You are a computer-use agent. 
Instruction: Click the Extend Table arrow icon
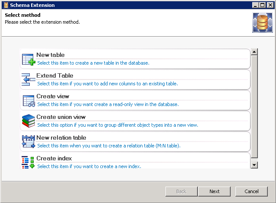29,80
